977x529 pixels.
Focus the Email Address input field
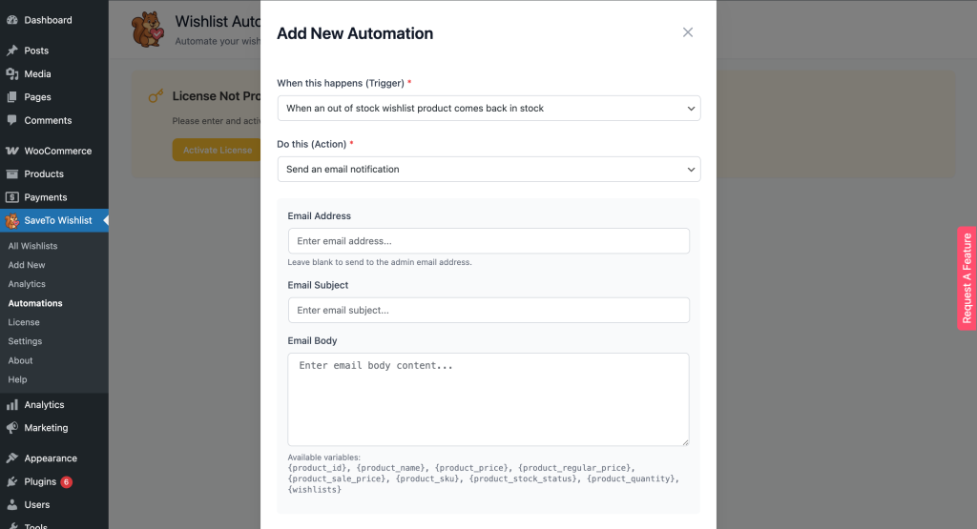pos(488,241)
